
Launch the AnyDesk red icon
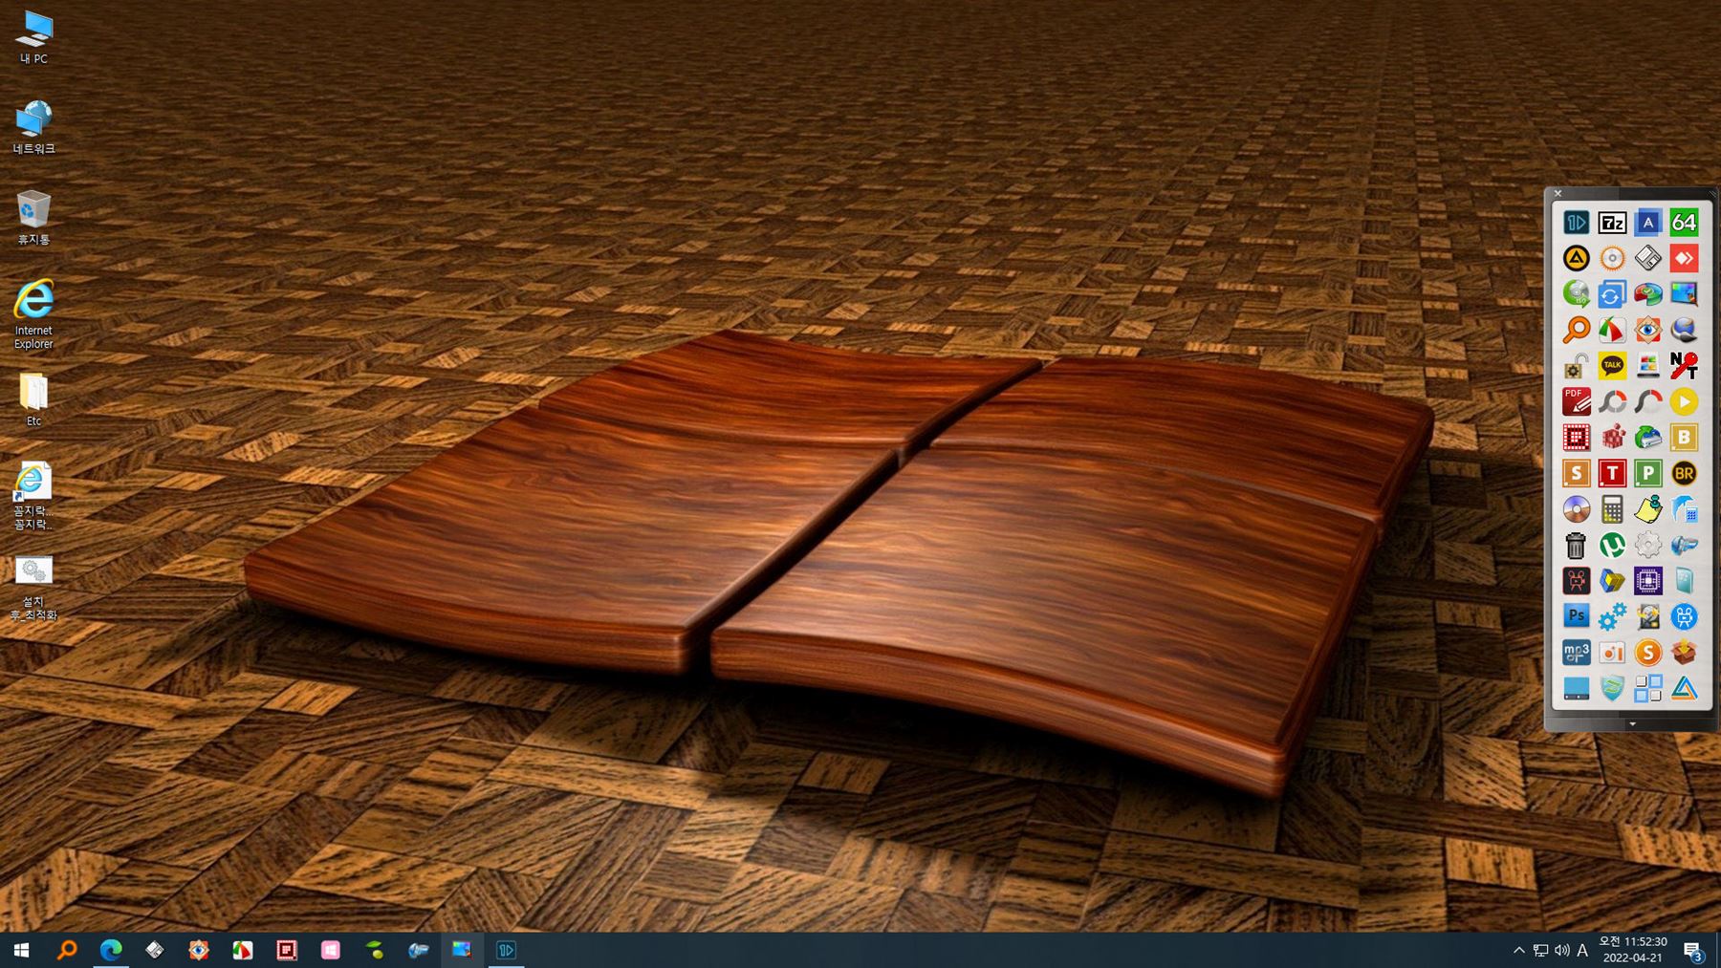pyautogui.click(x=1684, y=258)
